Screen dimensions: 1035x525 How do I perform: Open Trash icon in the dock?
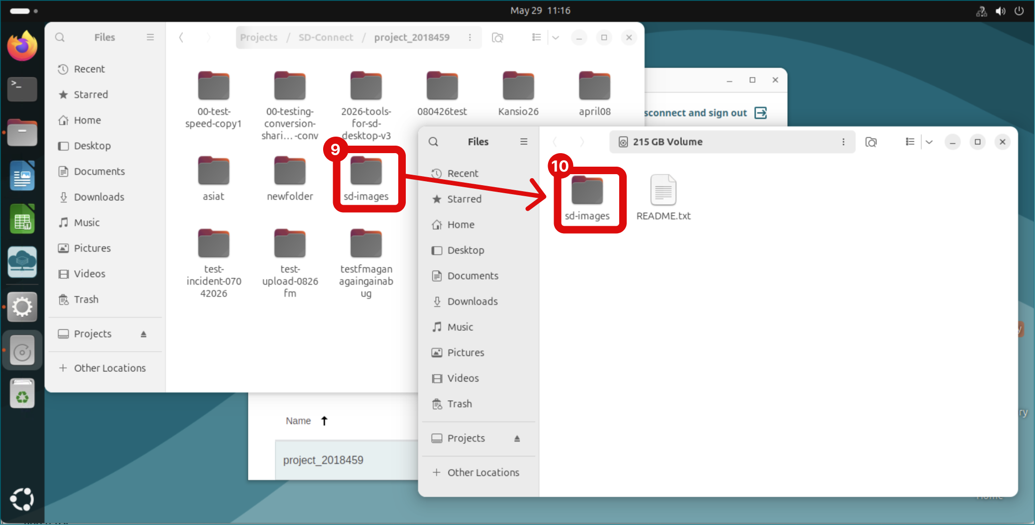point(22,394)
